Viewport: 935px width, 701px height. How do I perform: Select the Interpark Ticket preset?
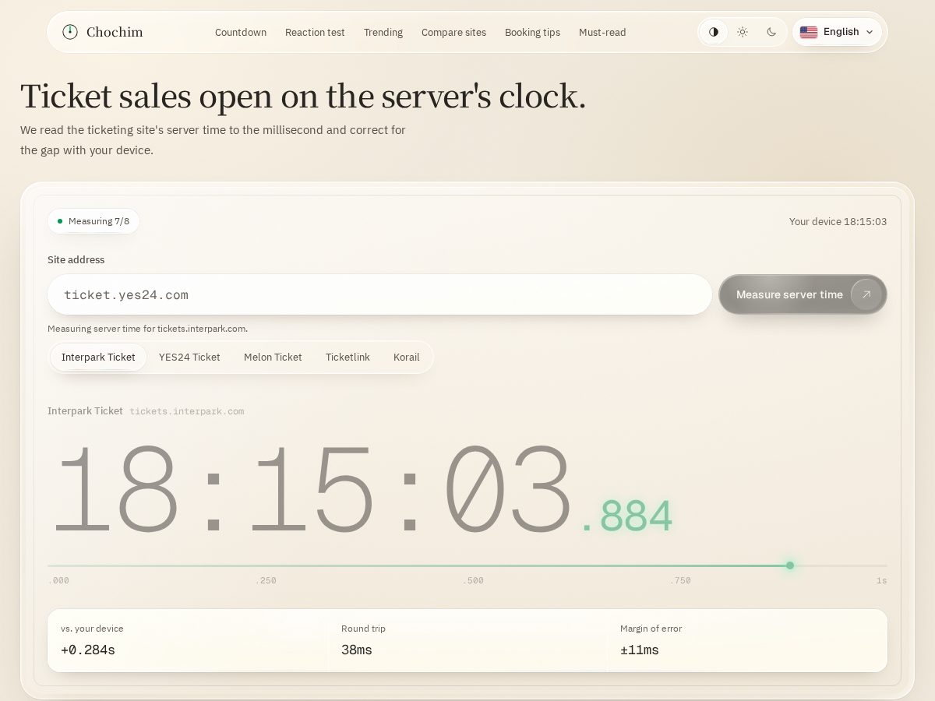coord(98,357)
